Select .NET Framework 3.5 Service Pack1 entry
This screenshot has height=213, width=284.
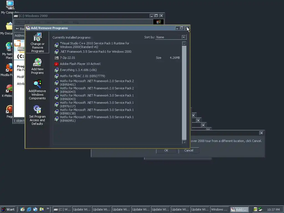click(118, 52)
